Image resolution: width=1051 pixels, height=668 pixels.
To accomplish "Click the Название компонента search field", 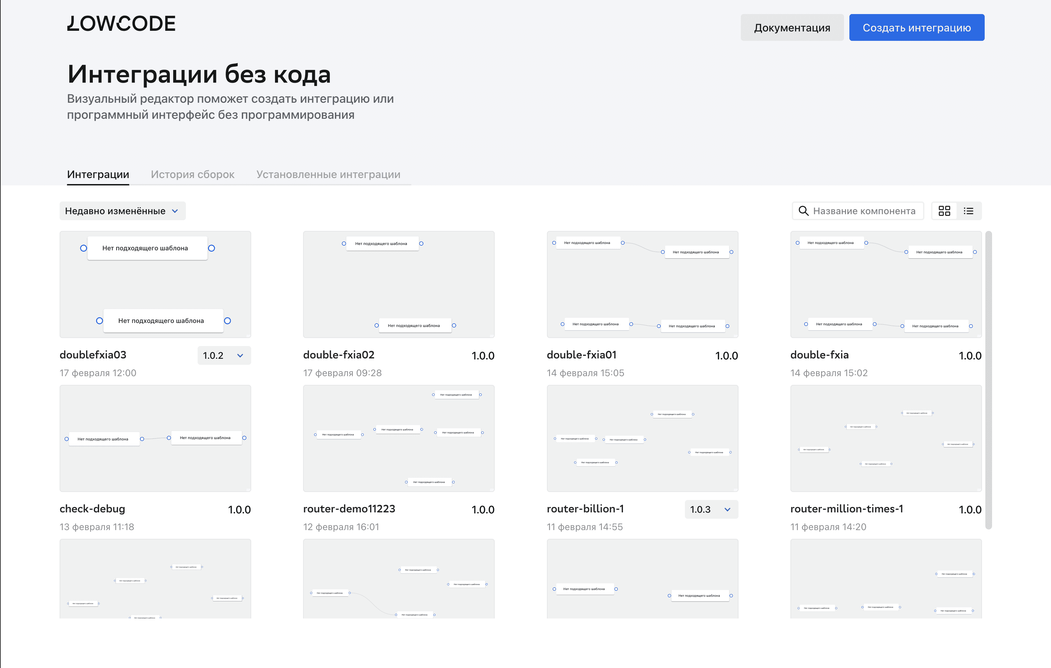I will [864, 211].
